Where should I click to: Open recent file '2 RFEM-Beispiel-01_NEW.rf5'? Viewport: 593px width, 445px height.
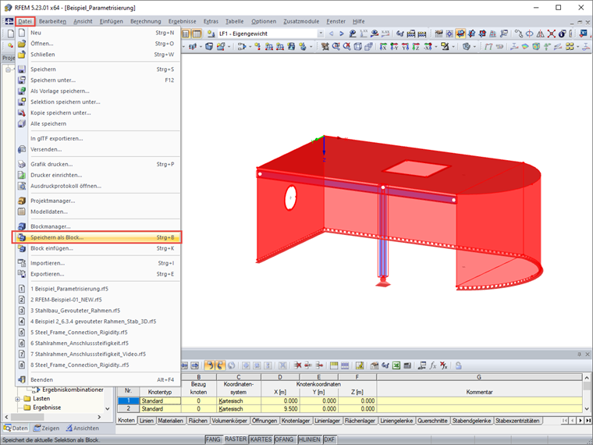click(98, 299)
